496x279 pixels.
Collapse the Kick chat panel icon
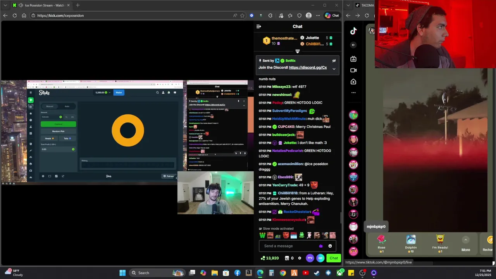(x=259, y=26)
